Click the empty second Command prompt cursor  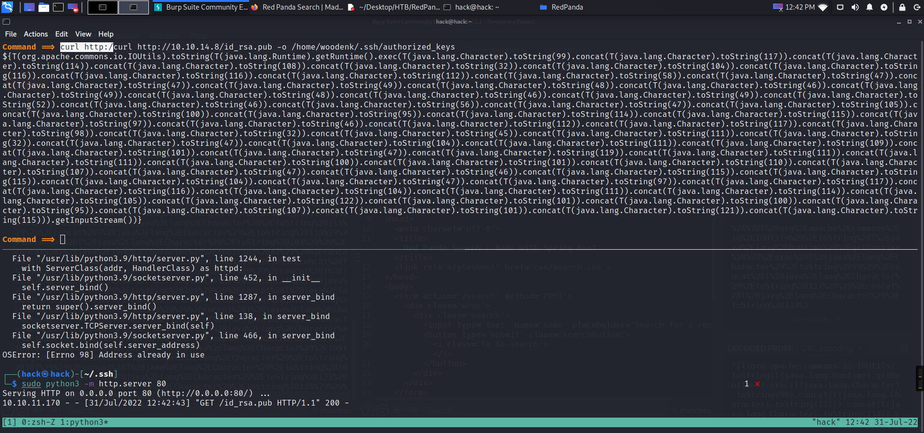coord(63,239)
